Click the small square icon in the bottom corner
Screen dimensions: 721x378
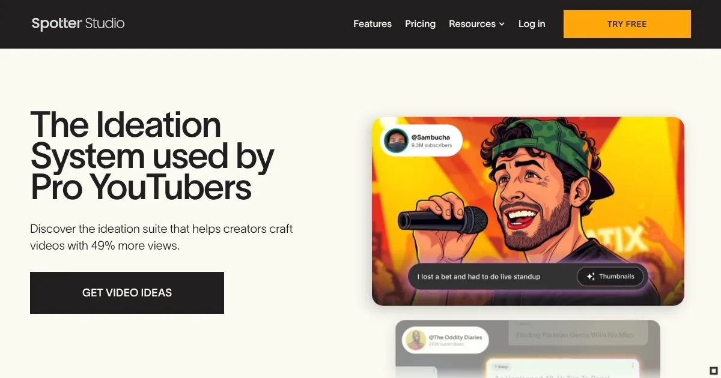(x=713, y=370)
